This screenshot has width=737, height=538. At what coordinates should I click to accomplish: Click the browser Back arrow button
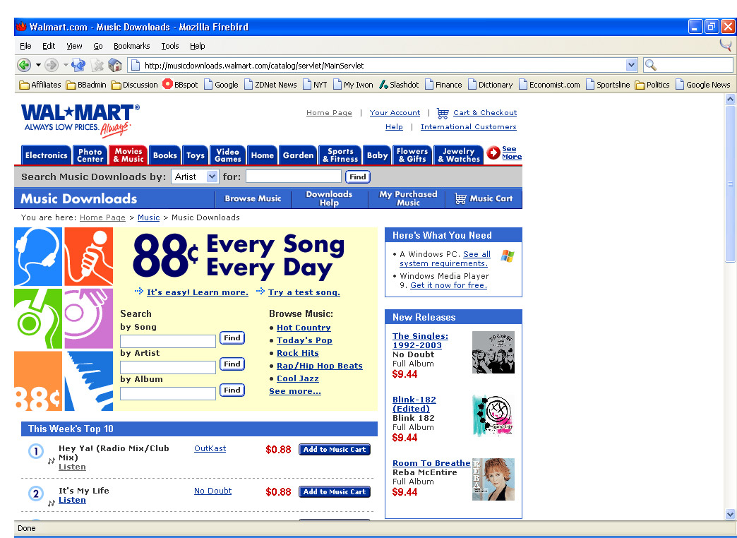pyautogui.click(x=23, y=65)
